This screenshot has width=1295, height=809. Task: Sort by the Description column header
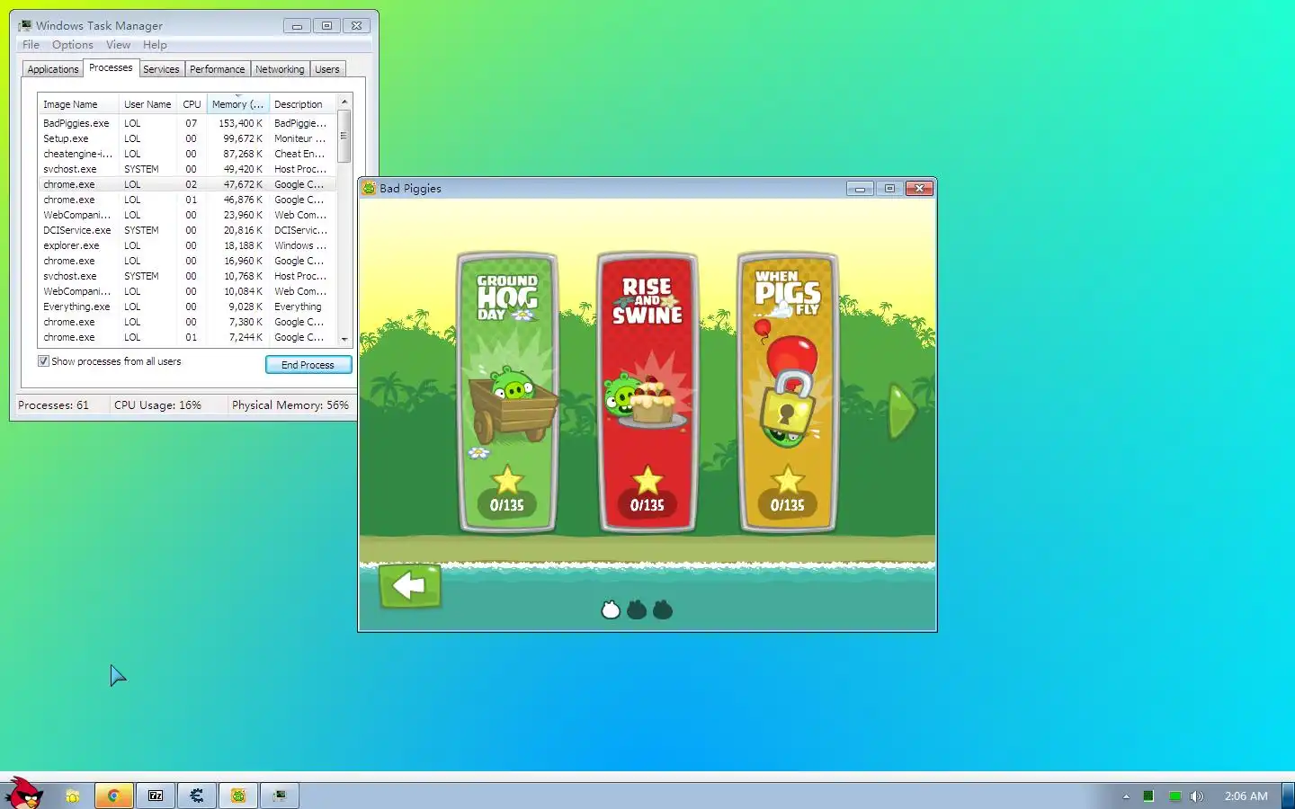click(303, 104)
